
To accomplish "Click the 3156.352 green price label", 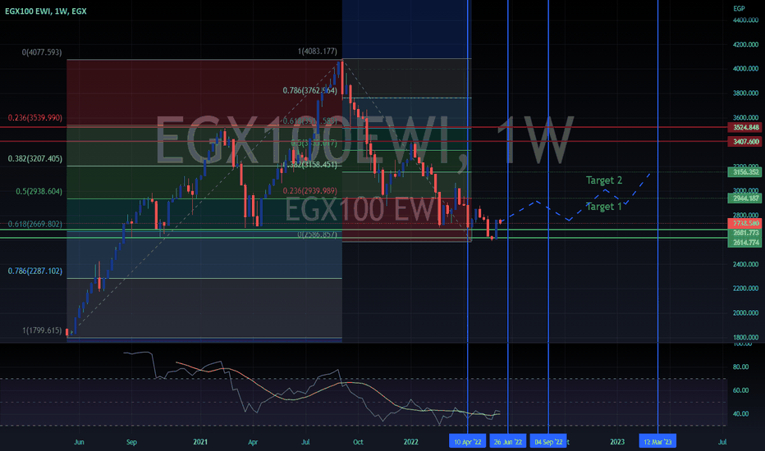I will (744, 172).
